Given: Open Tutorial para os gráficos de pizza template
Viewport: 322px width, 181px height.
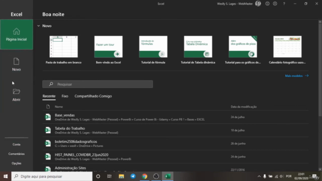Looking at the screenshot, I should [243, 50].
